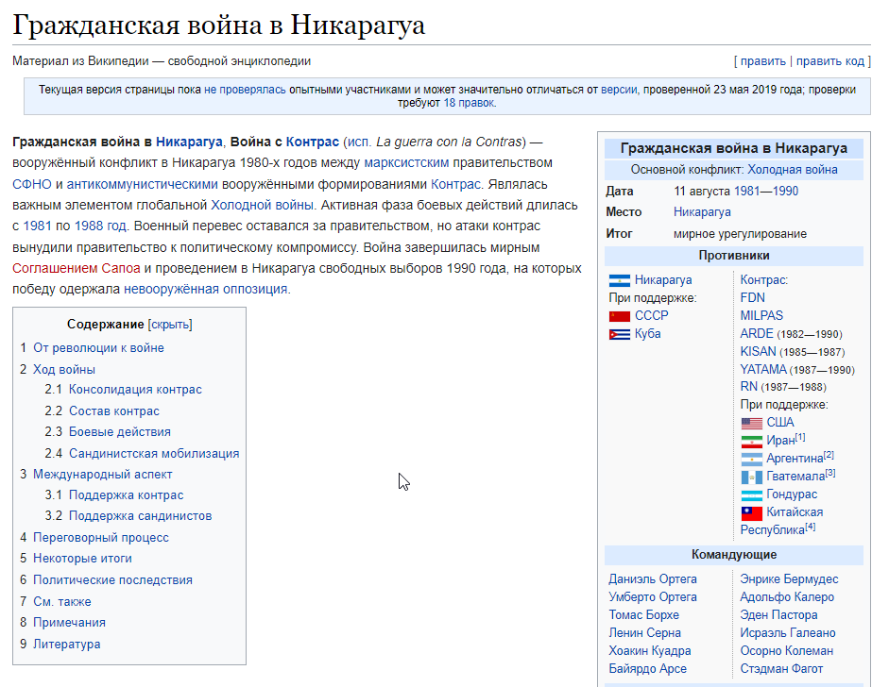Screen dimensions: 872x687
Task: Click the Honduras flag icon
Action: [751, 494]
